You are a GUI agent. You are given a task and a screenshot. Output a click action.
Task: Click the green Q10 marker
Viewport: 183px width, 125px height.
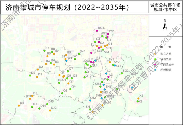tap(84, 77)
